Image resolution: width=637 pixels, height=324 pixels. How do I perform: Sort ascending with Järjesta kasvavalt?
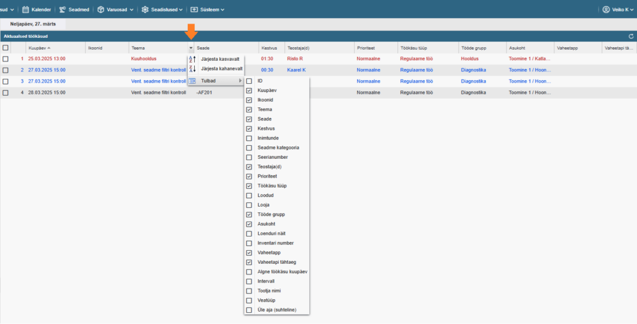(x=220, y=59)
